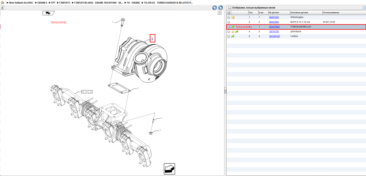Click the stud callout number in the diagram
Image resolution: width=366 pixels, height=176 pixels.
(x=161, y=118)
